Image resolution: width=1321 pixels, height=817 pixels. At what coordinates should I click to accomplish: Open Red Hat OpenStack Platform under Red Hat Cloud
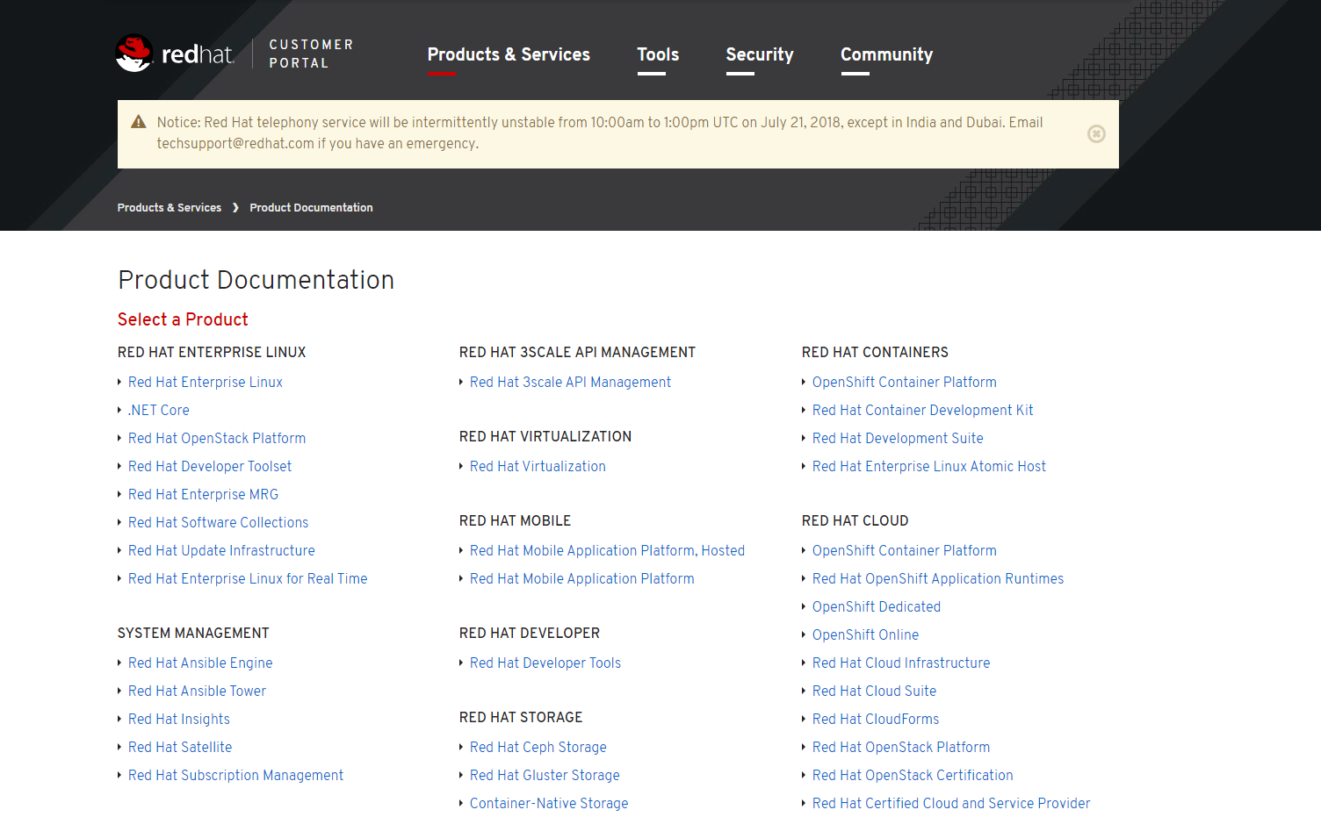point(901,748)
